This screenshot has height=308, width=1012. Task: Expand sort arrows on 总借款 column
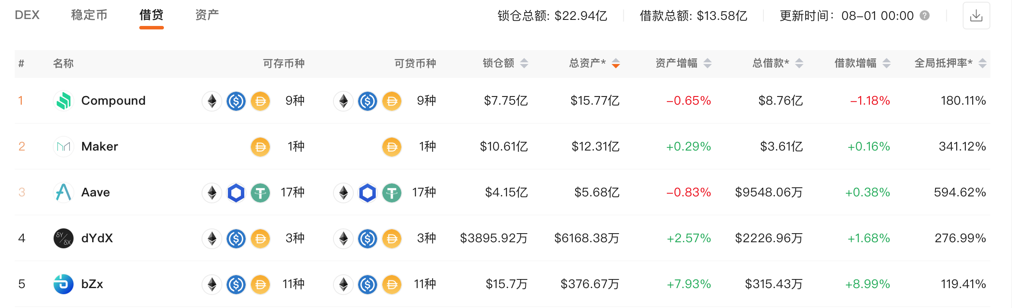coord(800,63)
